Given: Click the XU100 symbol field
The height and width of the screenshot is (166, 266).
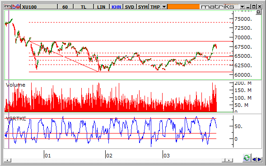Looking at the screenshot, I should [x=39, y=7].
